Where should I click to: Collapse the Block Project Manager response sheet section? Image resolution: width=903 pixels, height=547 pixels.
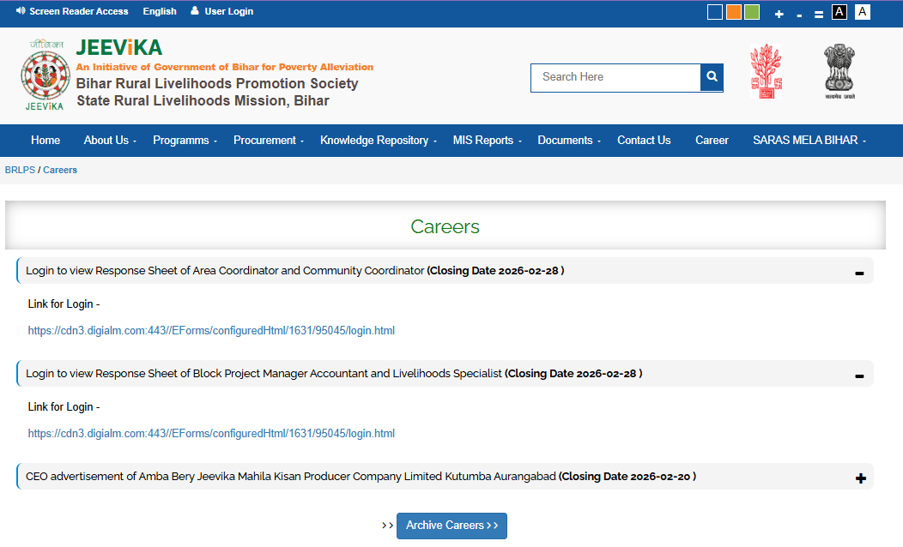coord(859,376)
